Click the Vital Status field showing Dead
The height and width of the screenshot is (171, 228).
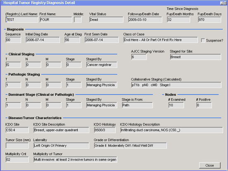pyautogui.click(x=106, y=19)
